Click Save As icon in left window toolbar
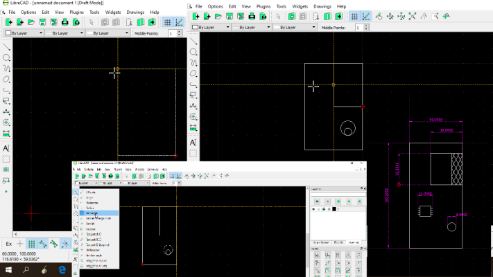Image resolution: width=493 pixels, height=277 pixels. [54, 22]
